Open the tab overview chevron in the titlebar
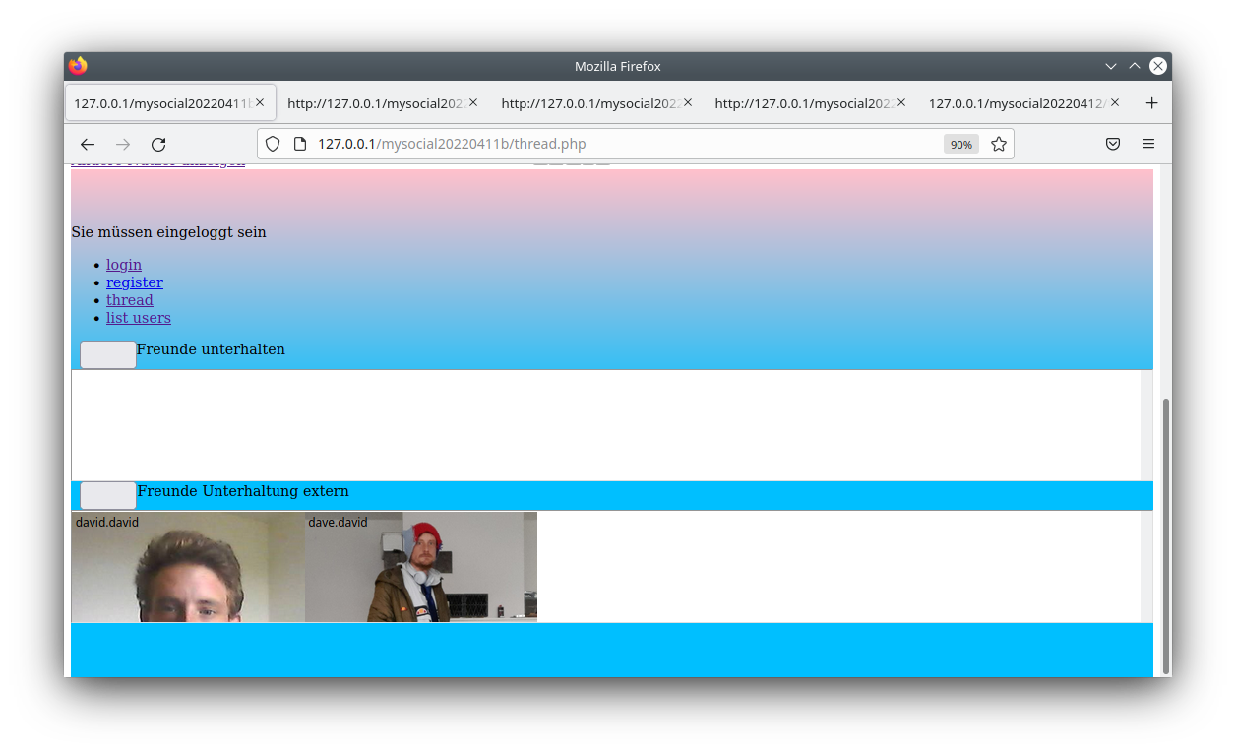Image resolution: width=1236 pixels, height=753 pixels. (1110, 66)
